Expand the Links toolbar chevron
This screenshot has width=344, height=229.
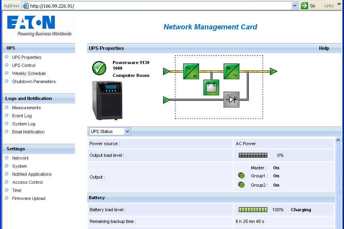pyautogui.click(x=339, y=4)
